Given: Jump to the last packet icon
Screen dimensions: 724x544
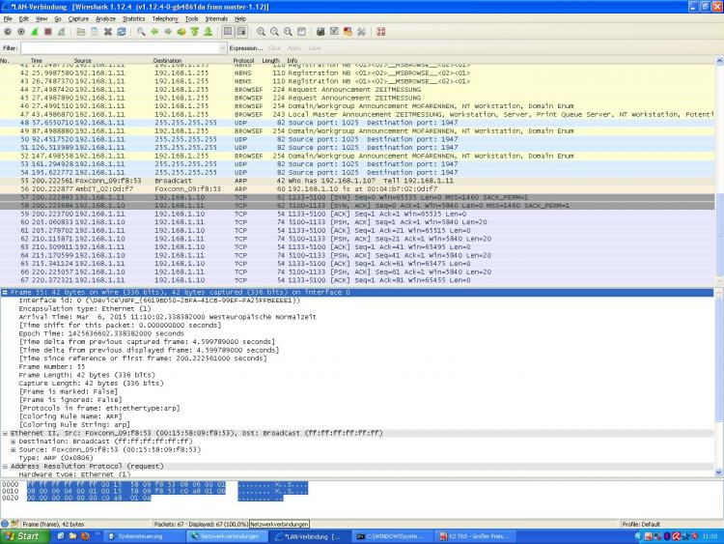Looking at the screenshot, I should point(208,32).
